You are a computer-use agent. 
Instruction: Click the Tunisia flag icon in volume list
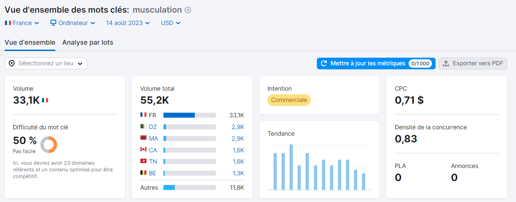143,161
